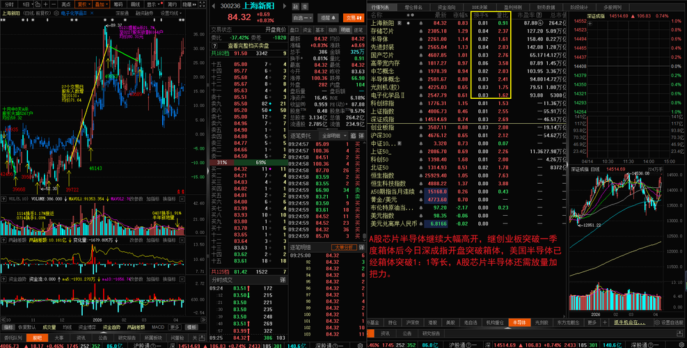Toggle 指标 mode button
The height and width of the screenshot is (348, 687).
pyautogui.click(x=9, y=327)
